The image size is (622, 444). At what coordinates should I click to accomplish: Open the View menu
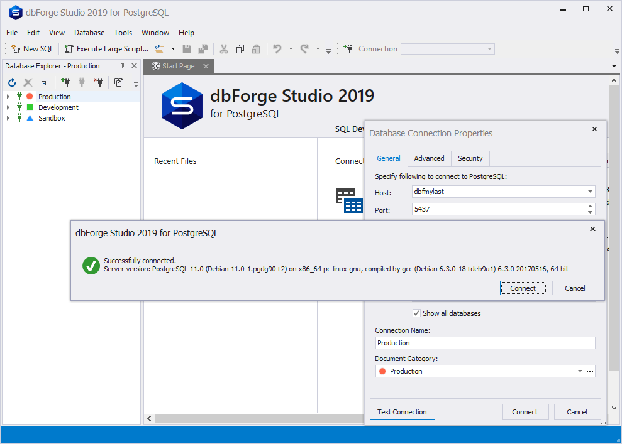pos(57,33)
